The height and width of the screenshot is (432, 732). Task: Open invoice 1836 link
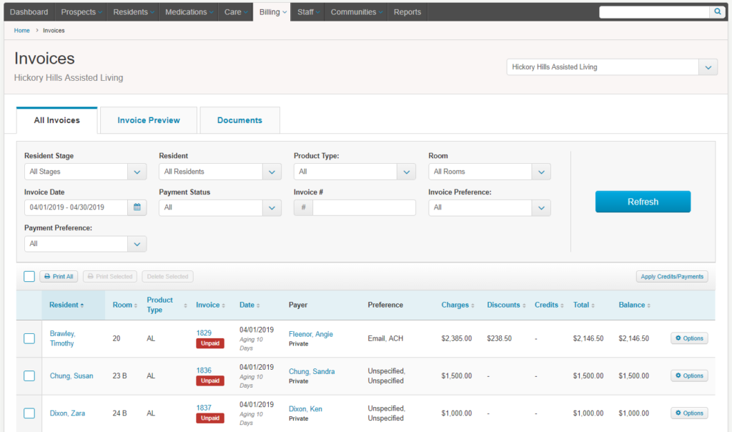click(x=204, y=370)
